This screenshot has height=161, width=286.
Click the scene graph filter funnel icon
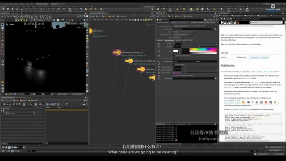67,104
